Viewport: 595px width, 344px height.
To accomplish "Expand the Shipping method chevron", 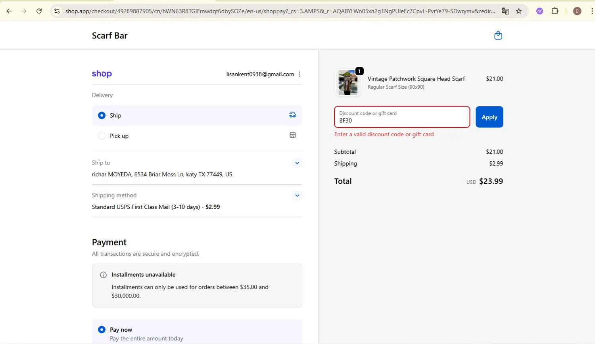I will pos(297,195).
